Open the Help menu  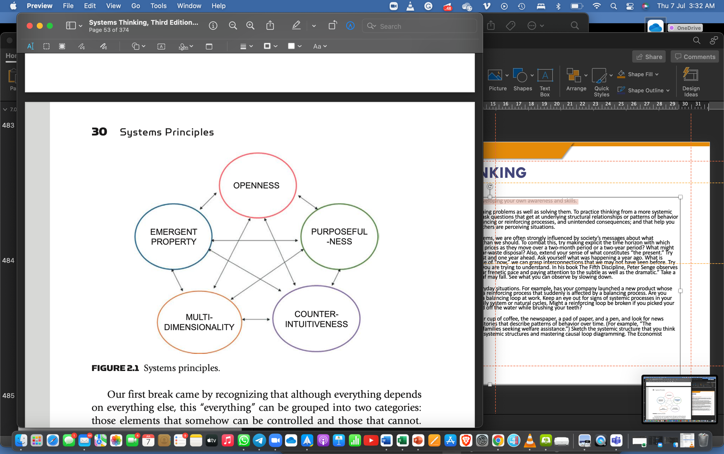click(x=218, y=6)
